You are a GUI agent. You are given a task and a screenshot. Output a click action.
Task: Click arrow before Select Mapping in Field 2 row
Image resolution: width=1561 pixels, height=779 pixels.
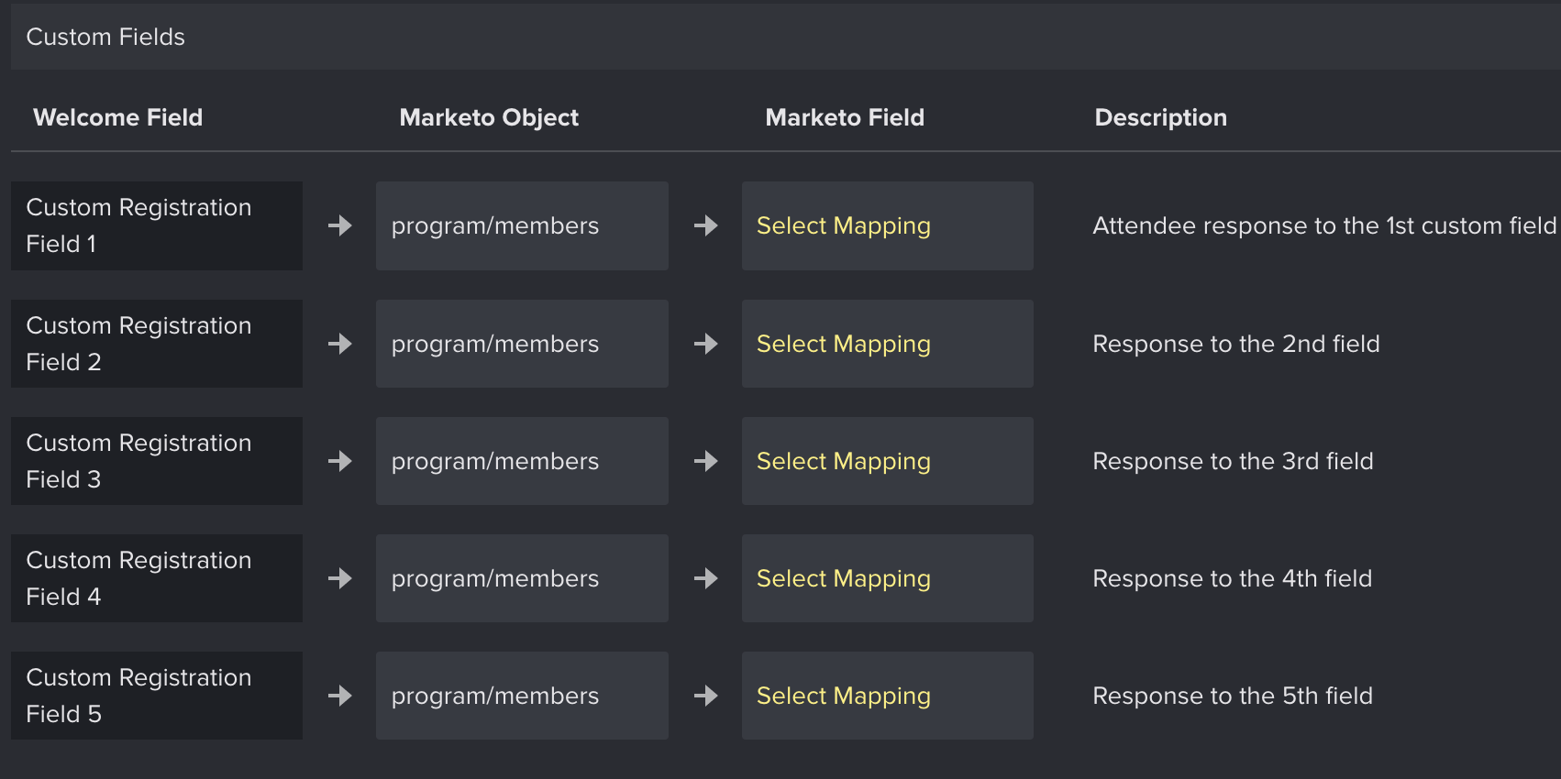pos(706,344)
